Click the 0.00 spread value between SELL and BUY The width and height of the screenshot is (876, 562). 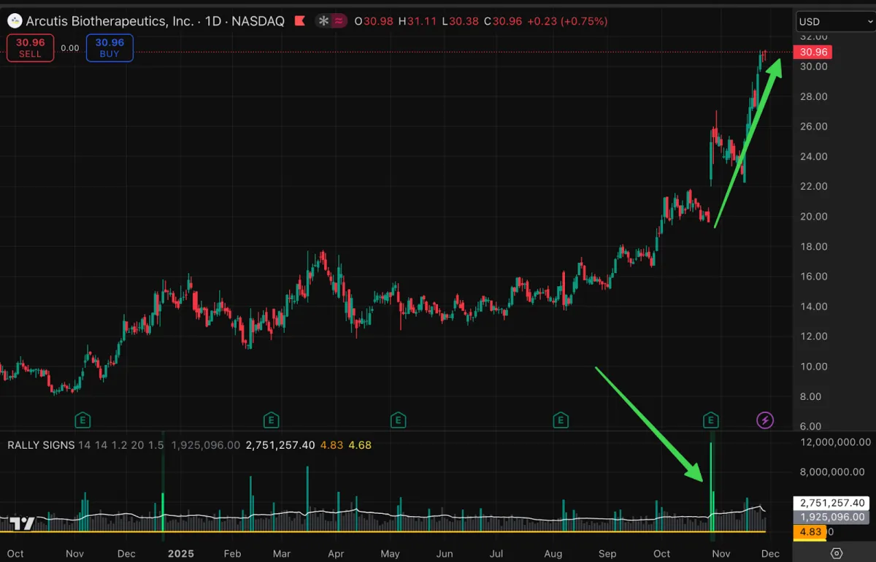pos(70,48)
